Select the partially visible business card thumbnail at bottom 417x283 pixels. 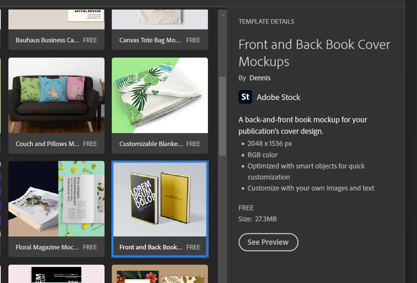56,274
